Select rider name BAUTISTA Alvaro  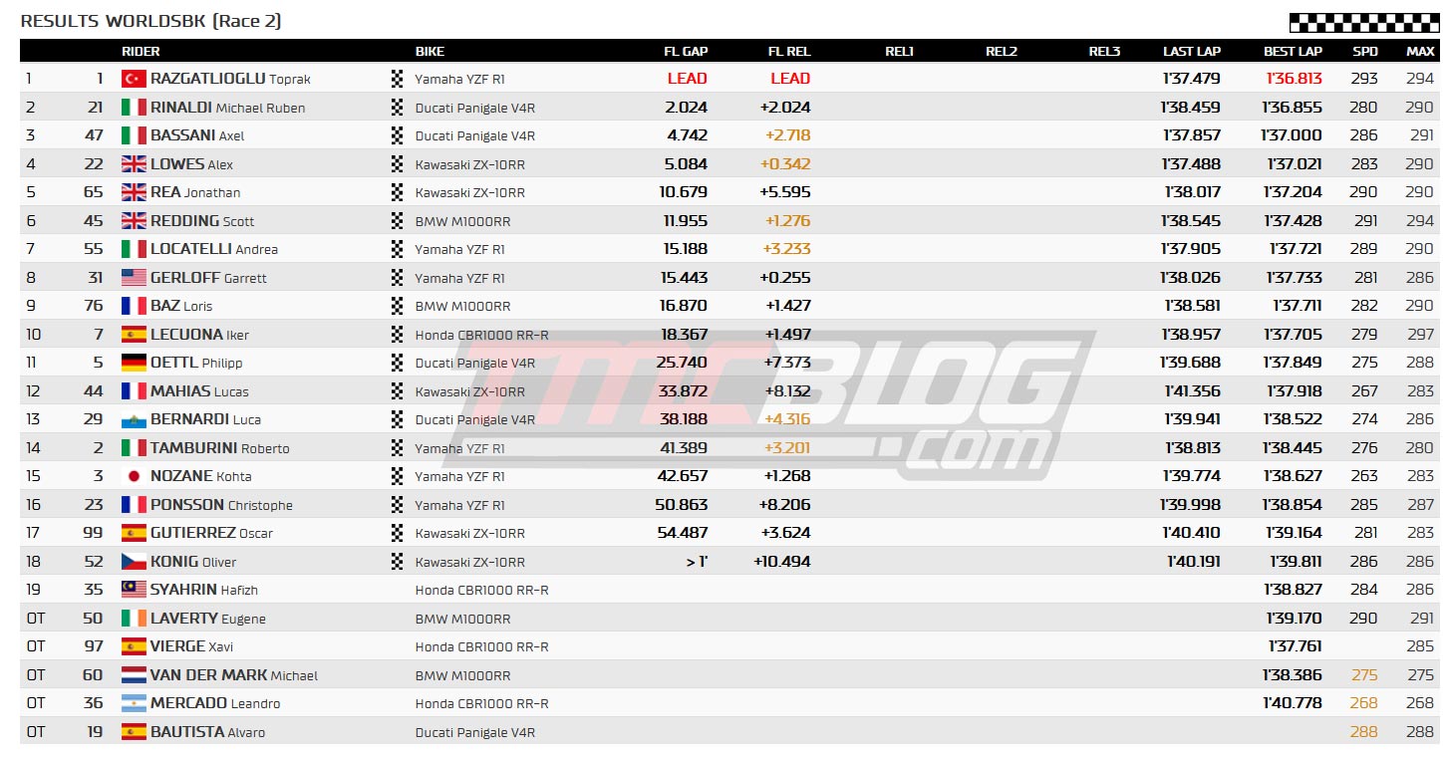[x=207, y=731]
